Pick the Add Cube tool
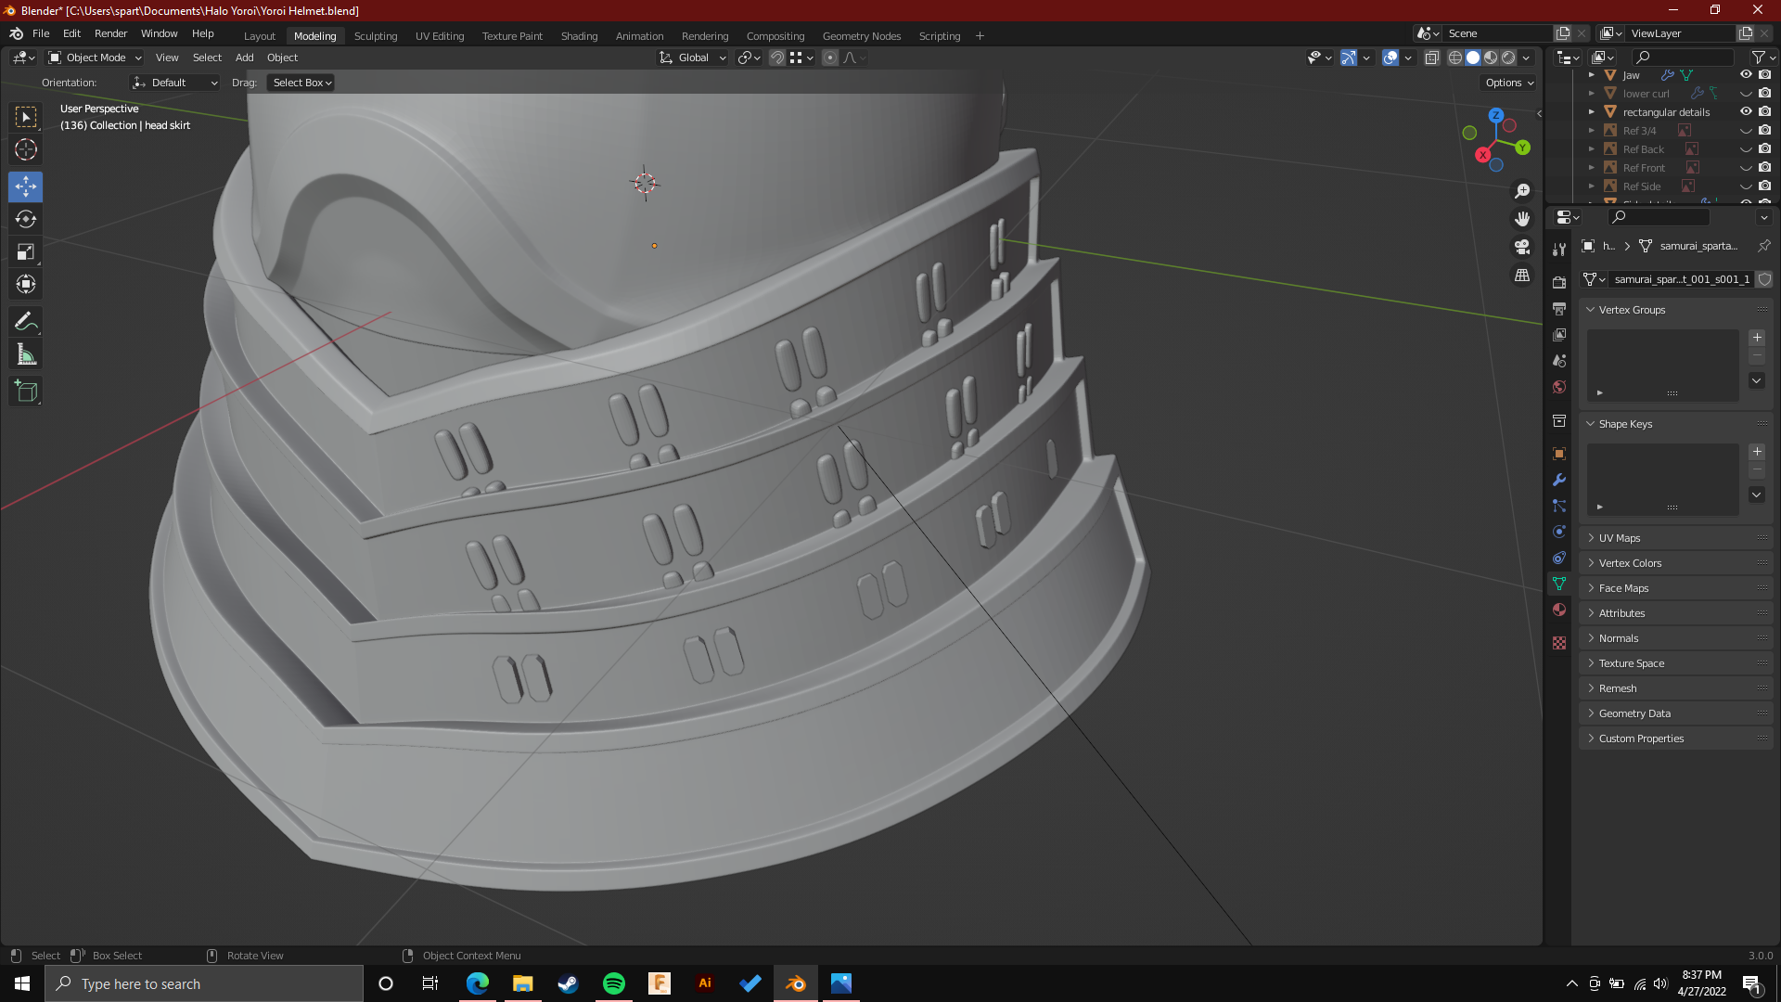 point(26,392)
